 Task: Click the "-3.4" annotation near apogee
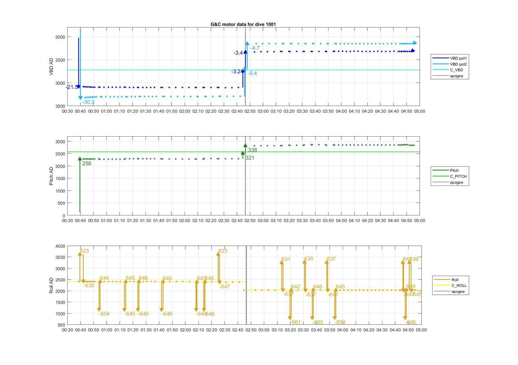pyautogui.click(x=238, y=53)
